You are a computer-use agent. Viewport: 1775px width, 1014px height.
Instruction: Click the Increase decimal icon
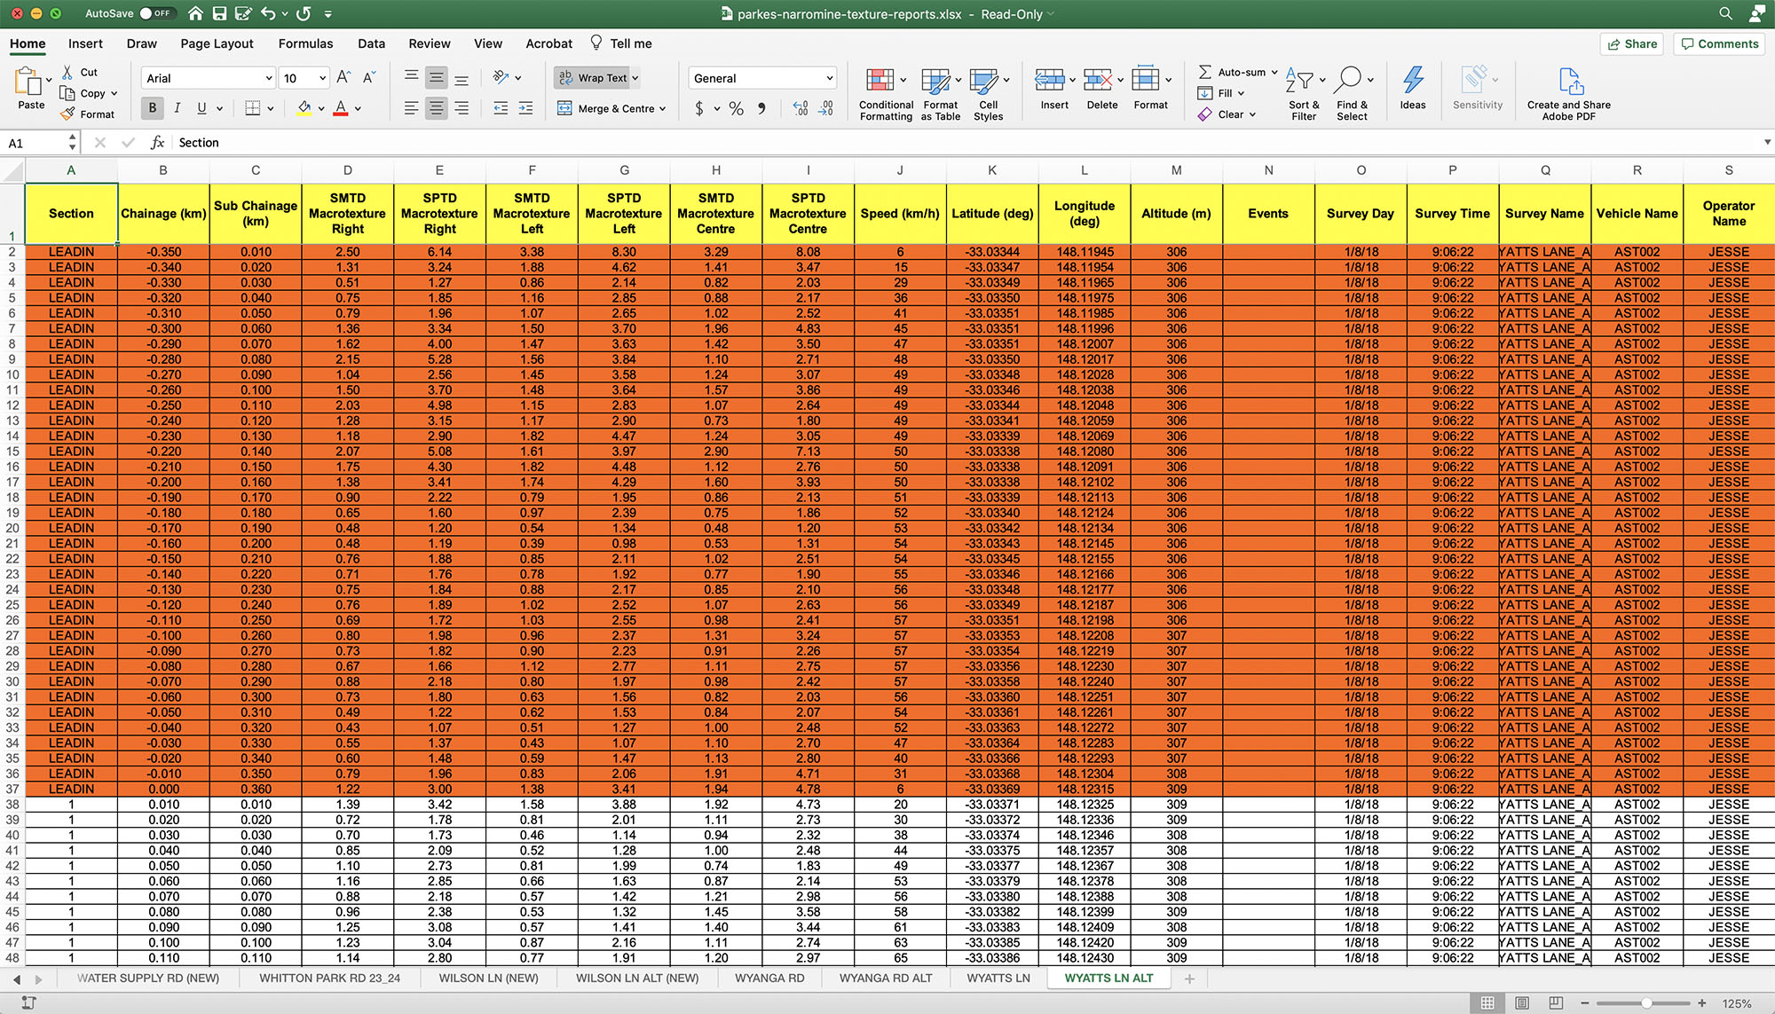coord(801,108)
